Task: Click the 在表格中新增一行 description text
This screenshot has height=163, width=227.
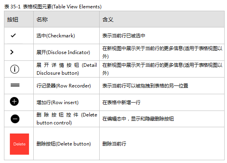Action: (121, 103)
